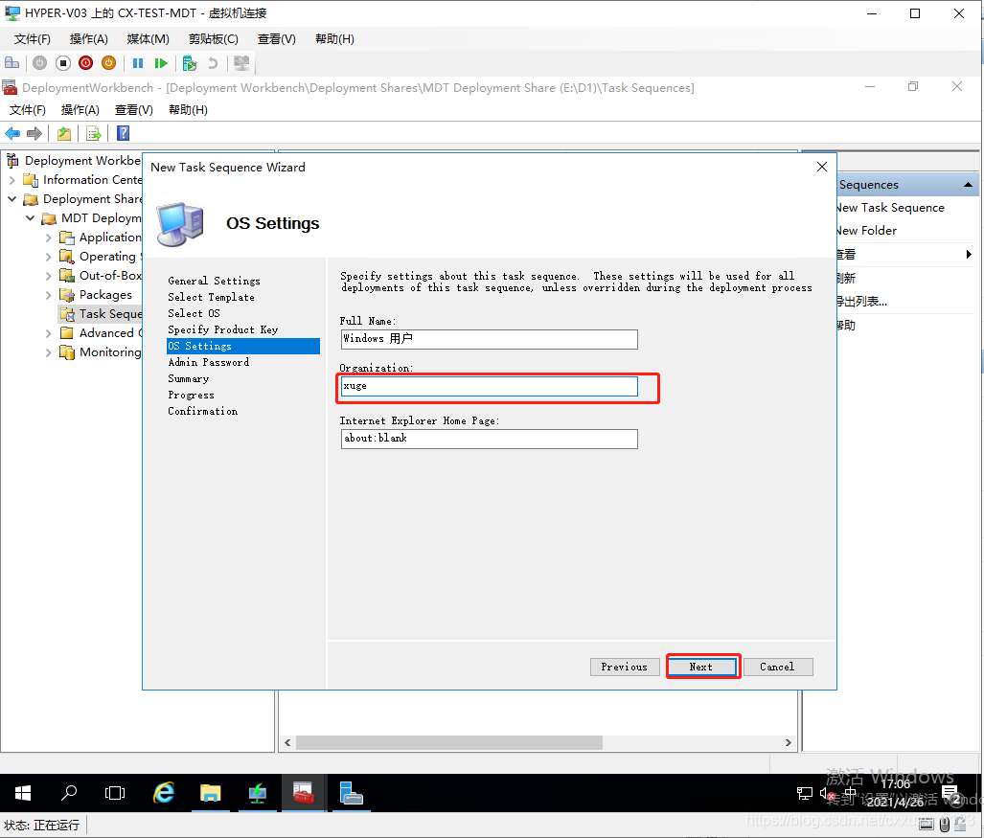
Task: Pause the virtual machine
Action: click(x=138, y=62)
